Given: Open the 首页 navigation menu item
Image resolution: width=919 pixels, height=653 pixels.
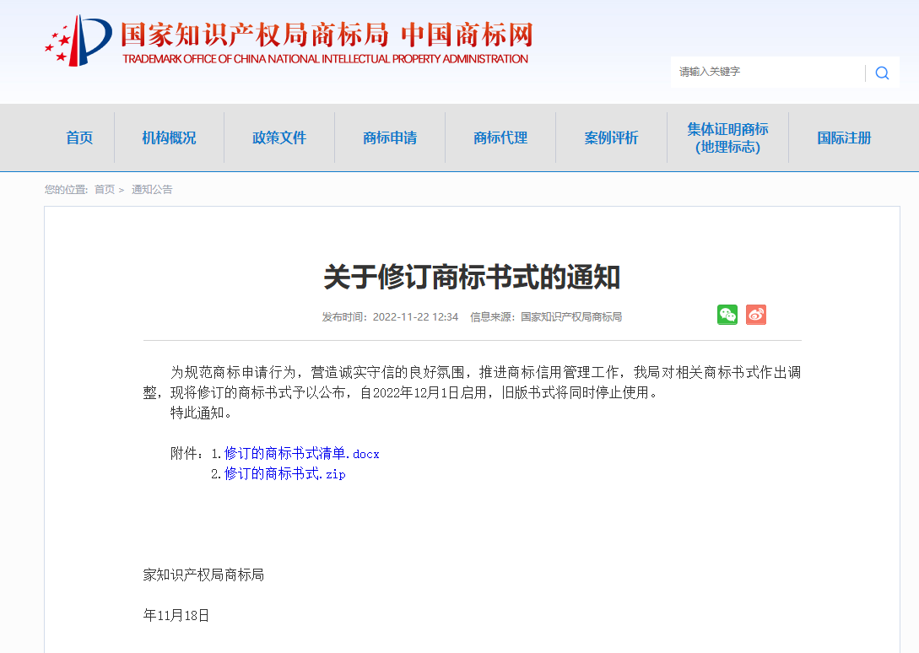Looking at the screenshot, I should click(x=79, y=138).
